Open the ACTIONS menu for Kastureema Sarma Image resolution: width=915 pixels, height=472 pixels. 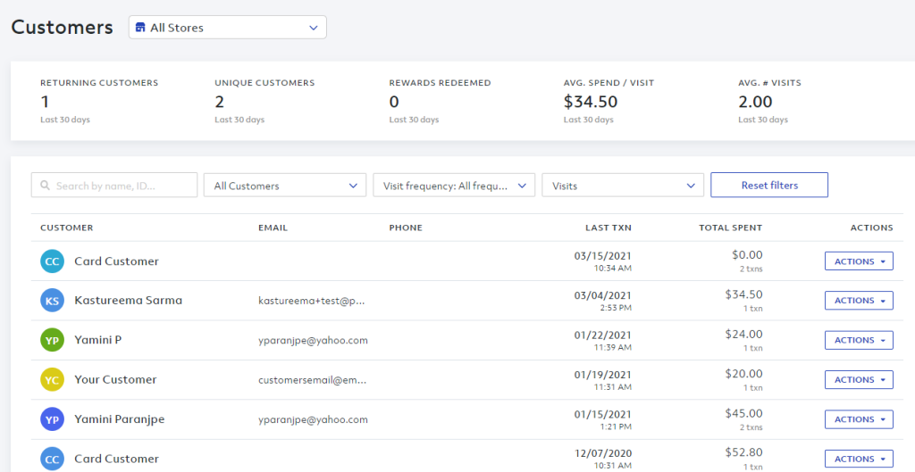click(859, 301)
